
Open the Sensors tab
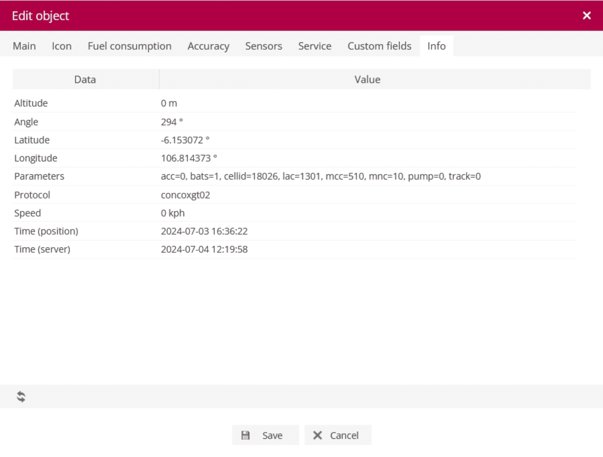click(x=263, y=46)
